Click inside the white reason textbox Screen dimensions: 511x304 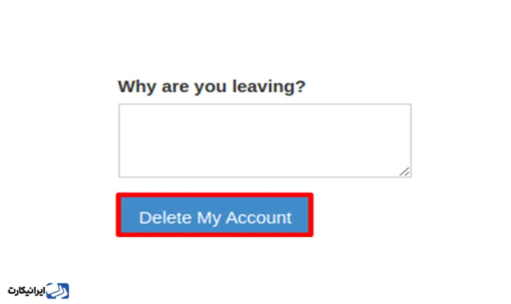pyautogui.click(x=264, y=140)
